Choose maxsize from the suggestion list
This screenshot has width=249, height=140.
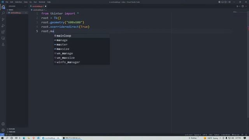point(82,49)
